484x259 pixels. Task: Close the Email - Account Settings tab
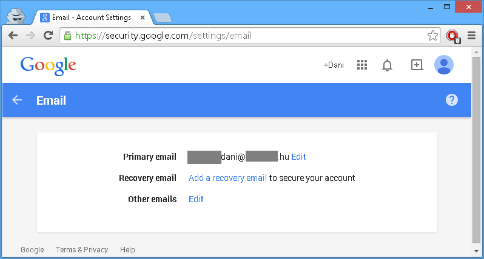tap(143, 18)
